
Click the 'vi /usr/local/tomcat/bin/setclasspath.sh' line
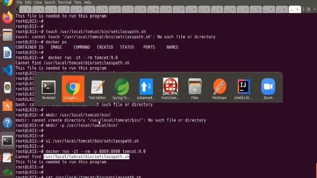(x=92, y=141)
